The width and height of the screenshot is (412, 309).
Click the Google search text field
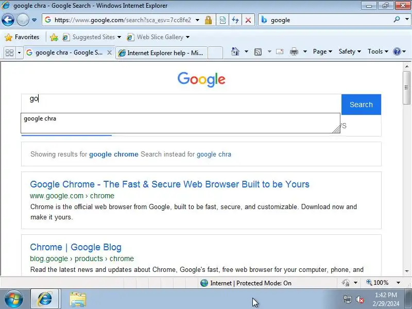[181, 104]
